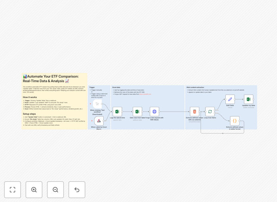The height and width of the screenshot is (202, 277).
Task: Select the 'When called by Excel Macro' webhook node
Action: [x=99, y=121]
